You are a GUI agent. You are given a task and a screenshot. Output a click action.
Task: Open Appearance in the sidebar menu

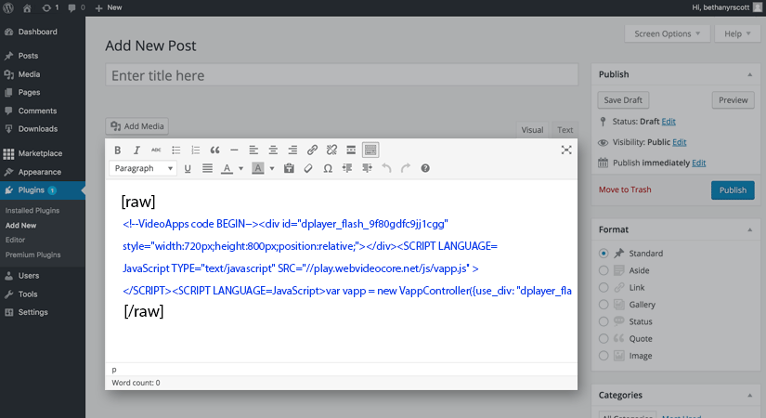click(40, 172)
